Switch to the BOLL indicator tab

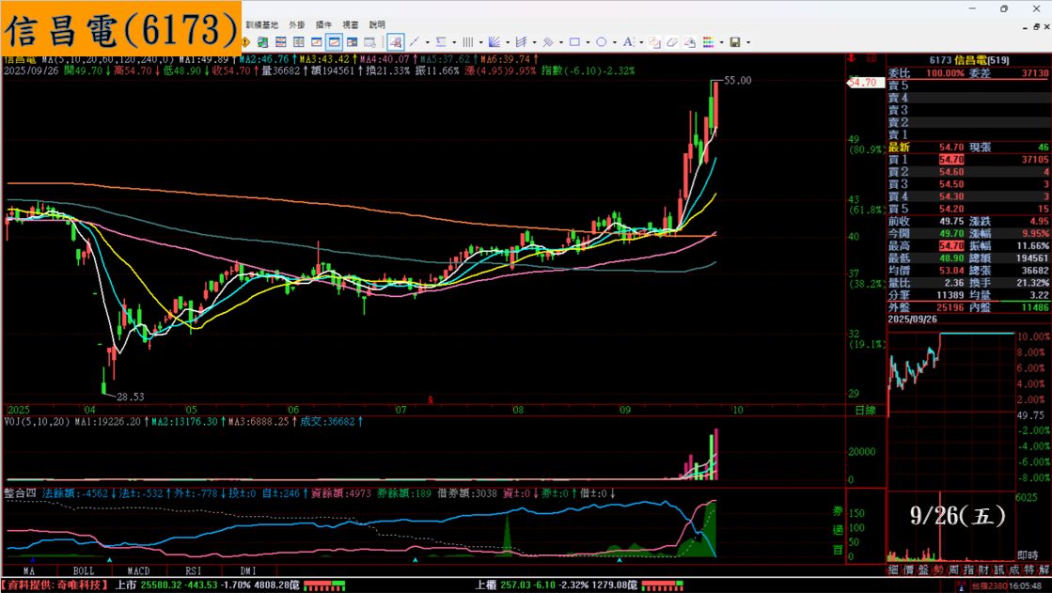84,570
